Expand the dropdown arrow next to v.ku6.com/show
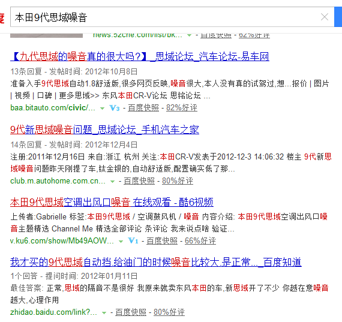Viewport: 342px width, 322px height. coord(121,241)
